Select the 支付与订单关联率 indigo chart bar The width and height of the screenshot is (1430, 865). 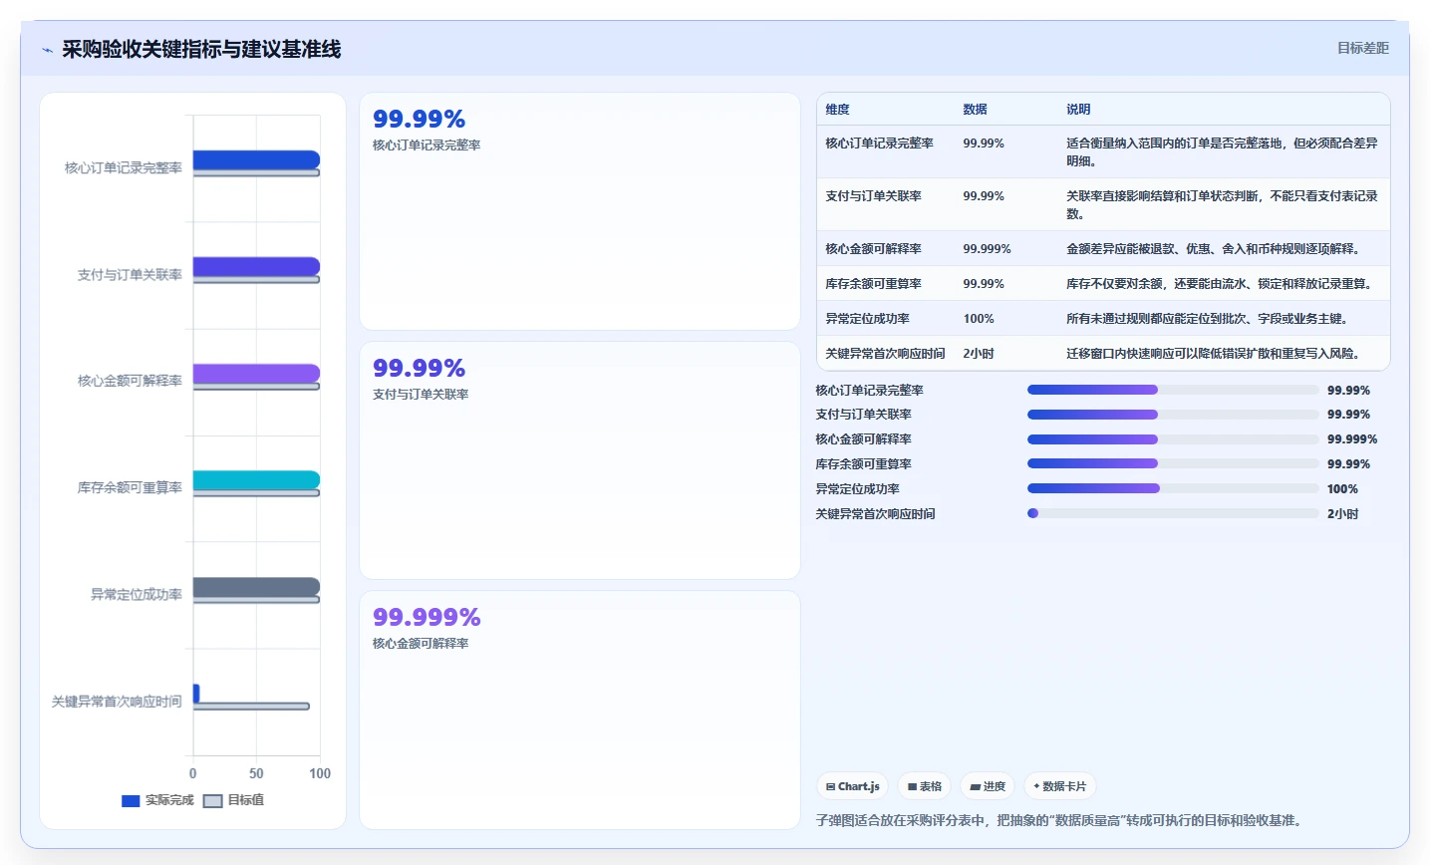click(x=256, y=266)
